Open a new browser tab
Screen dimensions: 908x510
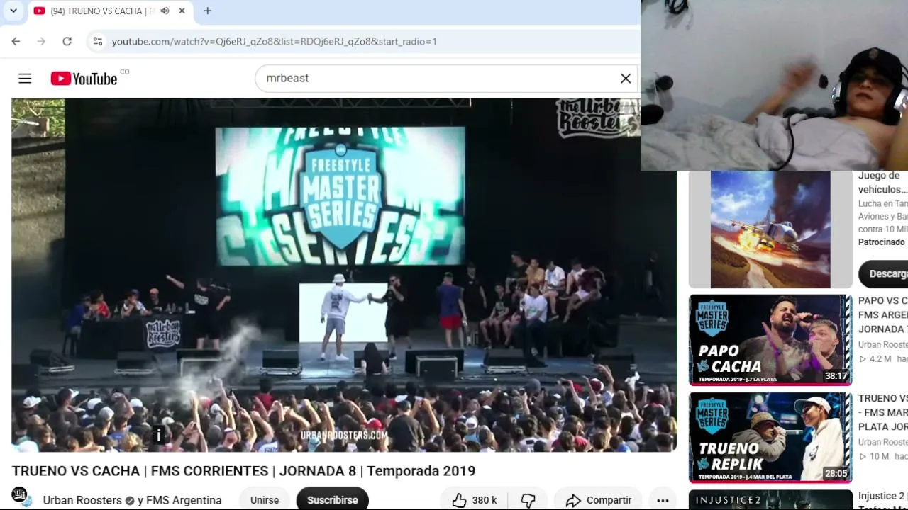[x=207, y=11]
